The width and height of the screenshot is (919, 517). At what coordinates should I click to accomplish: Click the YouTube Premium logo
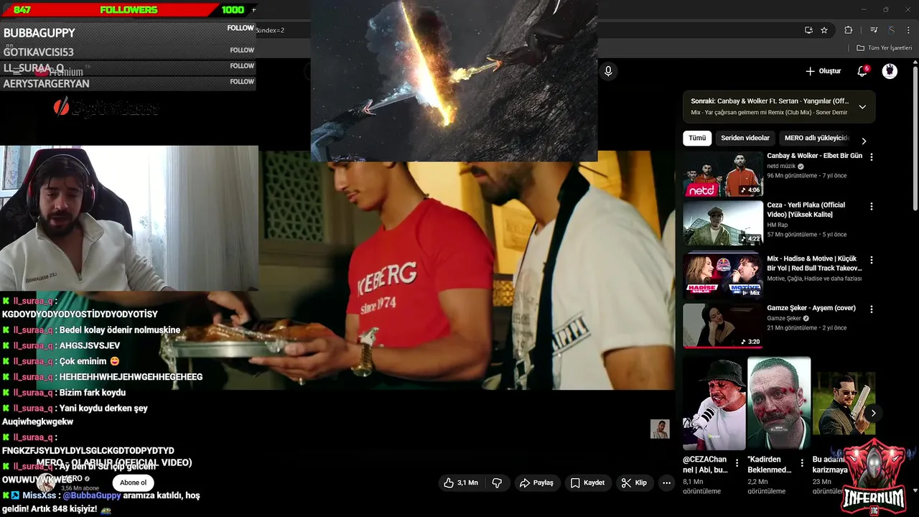pos(60,72)
